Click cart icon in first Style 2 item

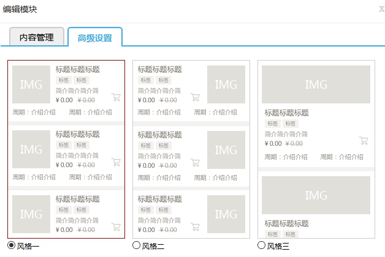click(195, 97)
